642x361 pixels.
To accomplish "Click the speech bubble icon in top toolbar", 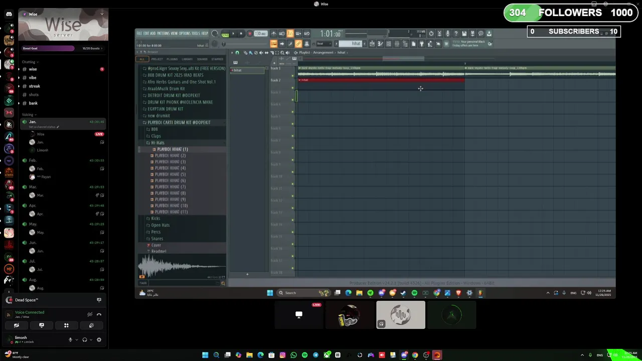I will point(480,34).
